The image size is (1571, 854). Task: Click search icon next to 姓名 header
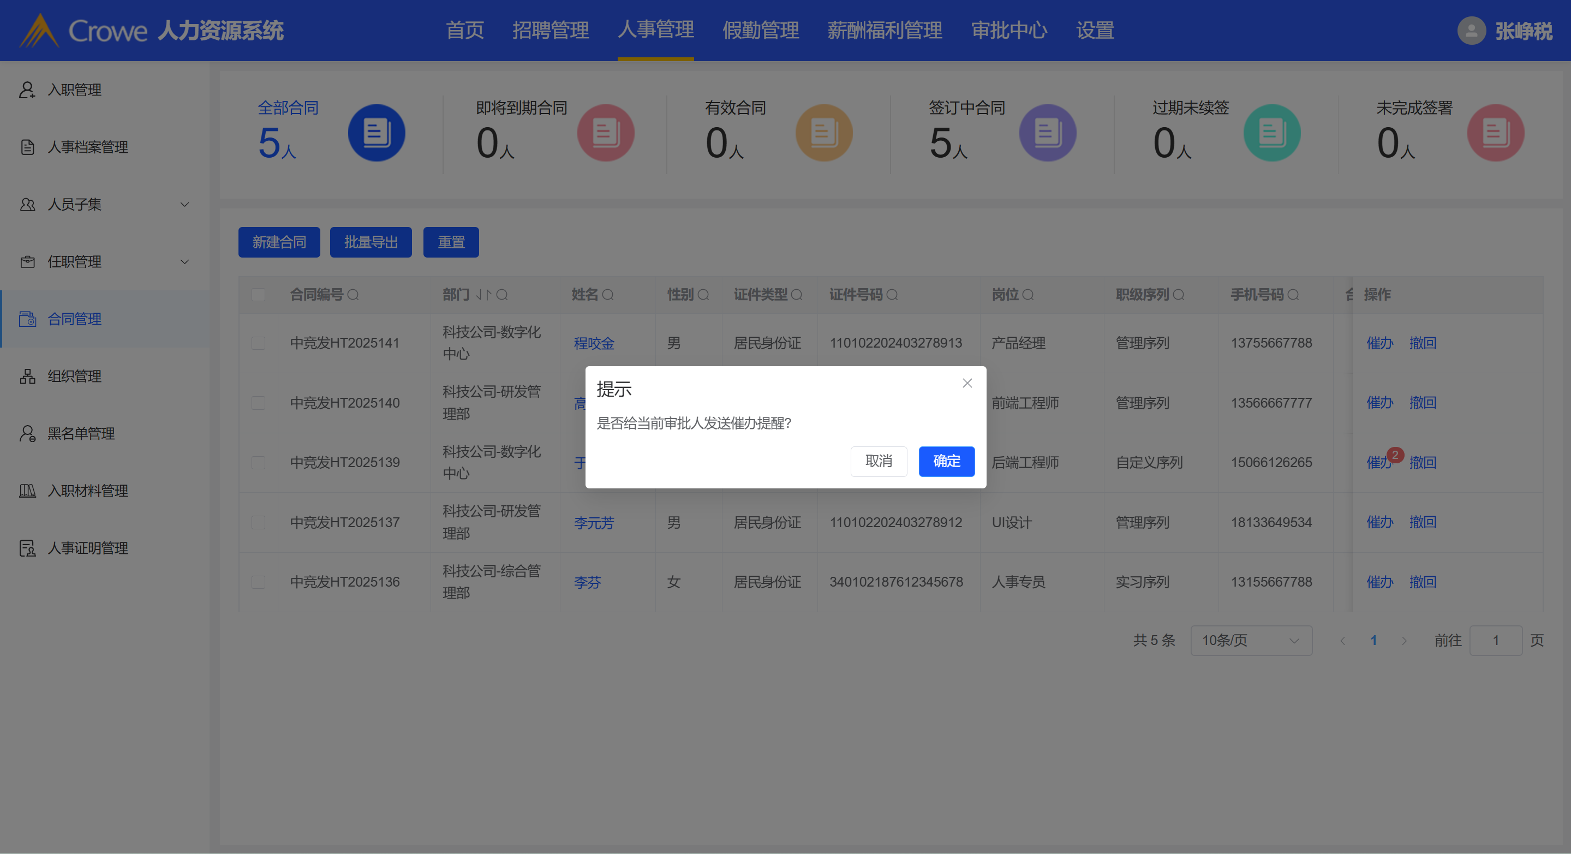coord(608,295)
